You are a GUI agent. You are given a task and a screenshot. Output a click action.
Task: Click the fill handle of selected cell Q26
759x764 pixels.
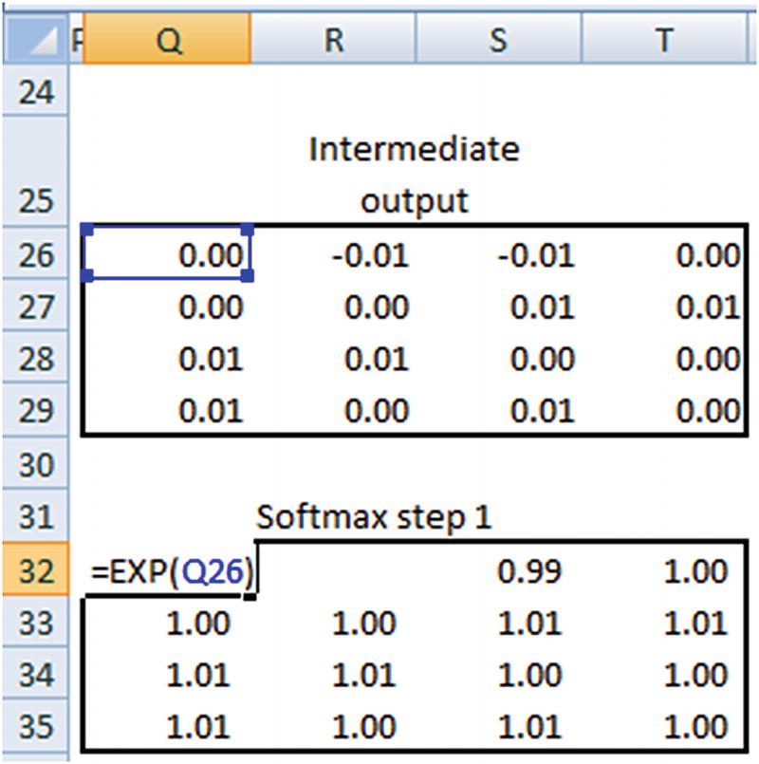pos(248,276)
